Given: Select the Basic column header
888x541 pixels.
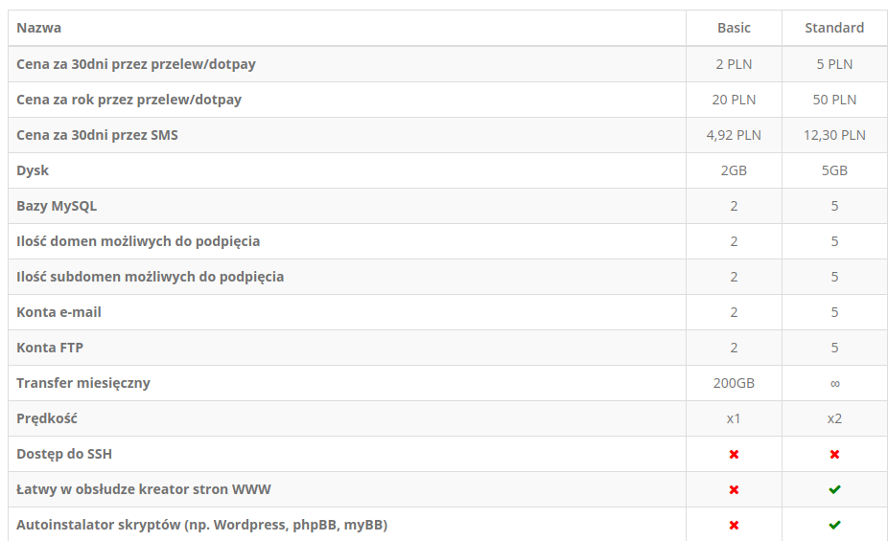Looking at the screenshot, I should coord(734,28).
